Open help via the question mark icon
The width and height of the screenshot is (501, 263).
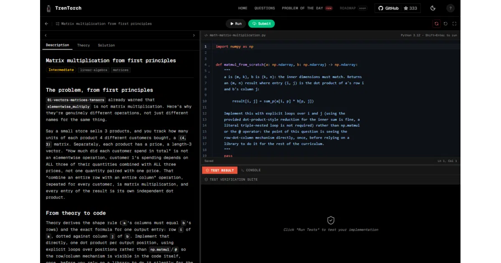click(x=450, y=8)
